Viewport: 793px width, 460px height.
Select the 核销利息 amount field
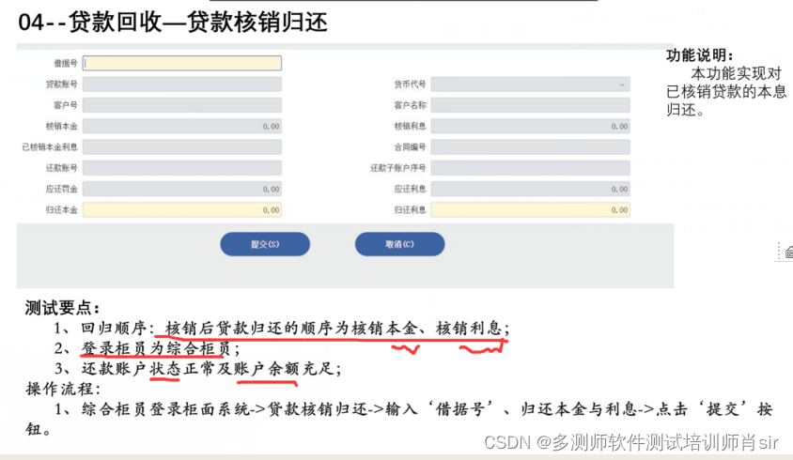(x=531, y=126)
